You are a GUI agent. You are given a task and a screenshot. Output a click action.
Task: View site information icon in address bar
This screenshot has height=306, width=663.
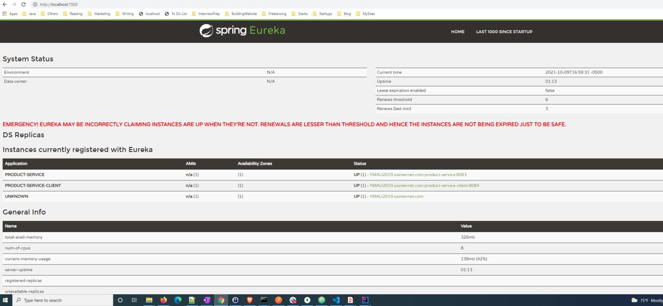[35, 5]
